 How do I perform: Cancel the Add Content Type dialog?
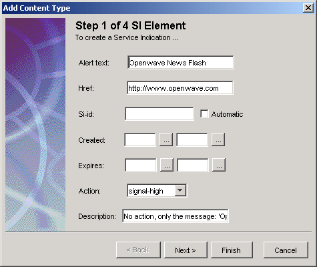286,250
